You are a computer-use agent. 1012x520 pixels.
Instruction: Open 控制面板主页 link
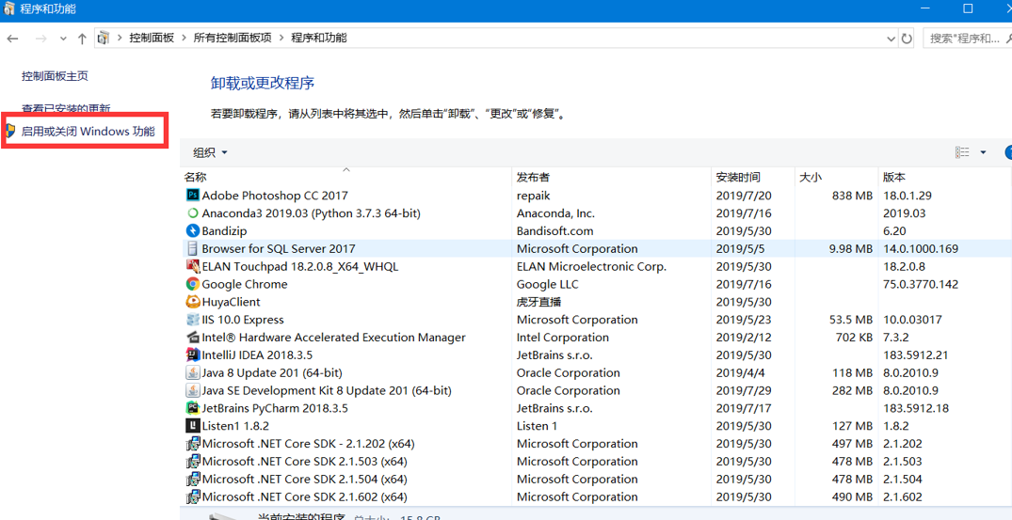pos(55,76)
